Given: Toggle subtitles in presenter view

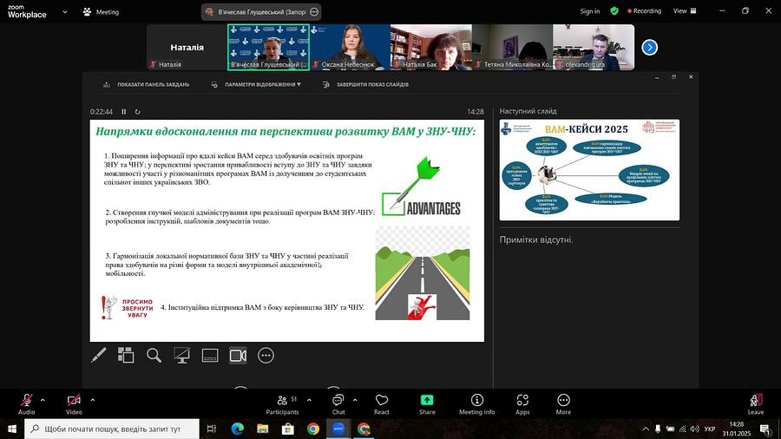Looking at the screenshot, I should point(209,355).
